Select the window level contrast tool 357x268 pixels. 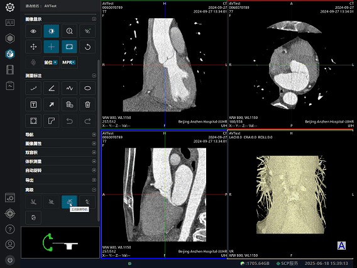tap(52, 31)
